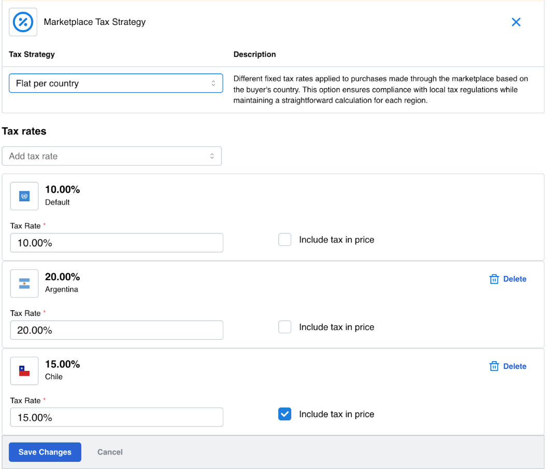This screenshot has width=547, height=469.
Task: Uncheck Include tax in price for Chile
Action: [x=285, y=414]
